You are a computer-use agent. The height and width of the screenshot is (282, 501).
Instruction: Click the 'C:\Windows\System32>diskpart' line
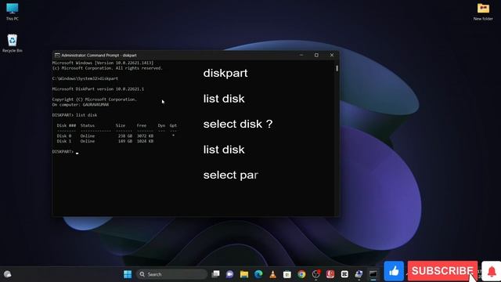click(x=85, y=78)
